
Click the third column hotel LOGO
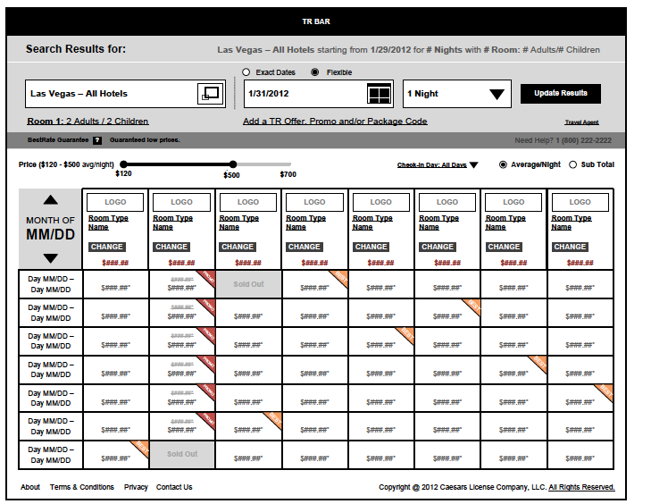(248, 202)
